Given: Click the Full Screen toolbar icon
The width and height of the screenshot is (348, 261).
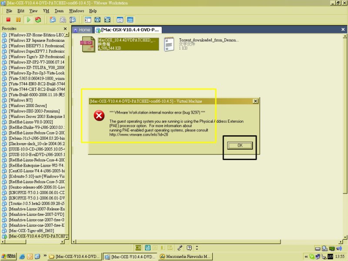Looking at the screenshot, I should pyautogui.click(x=97, y=20).
